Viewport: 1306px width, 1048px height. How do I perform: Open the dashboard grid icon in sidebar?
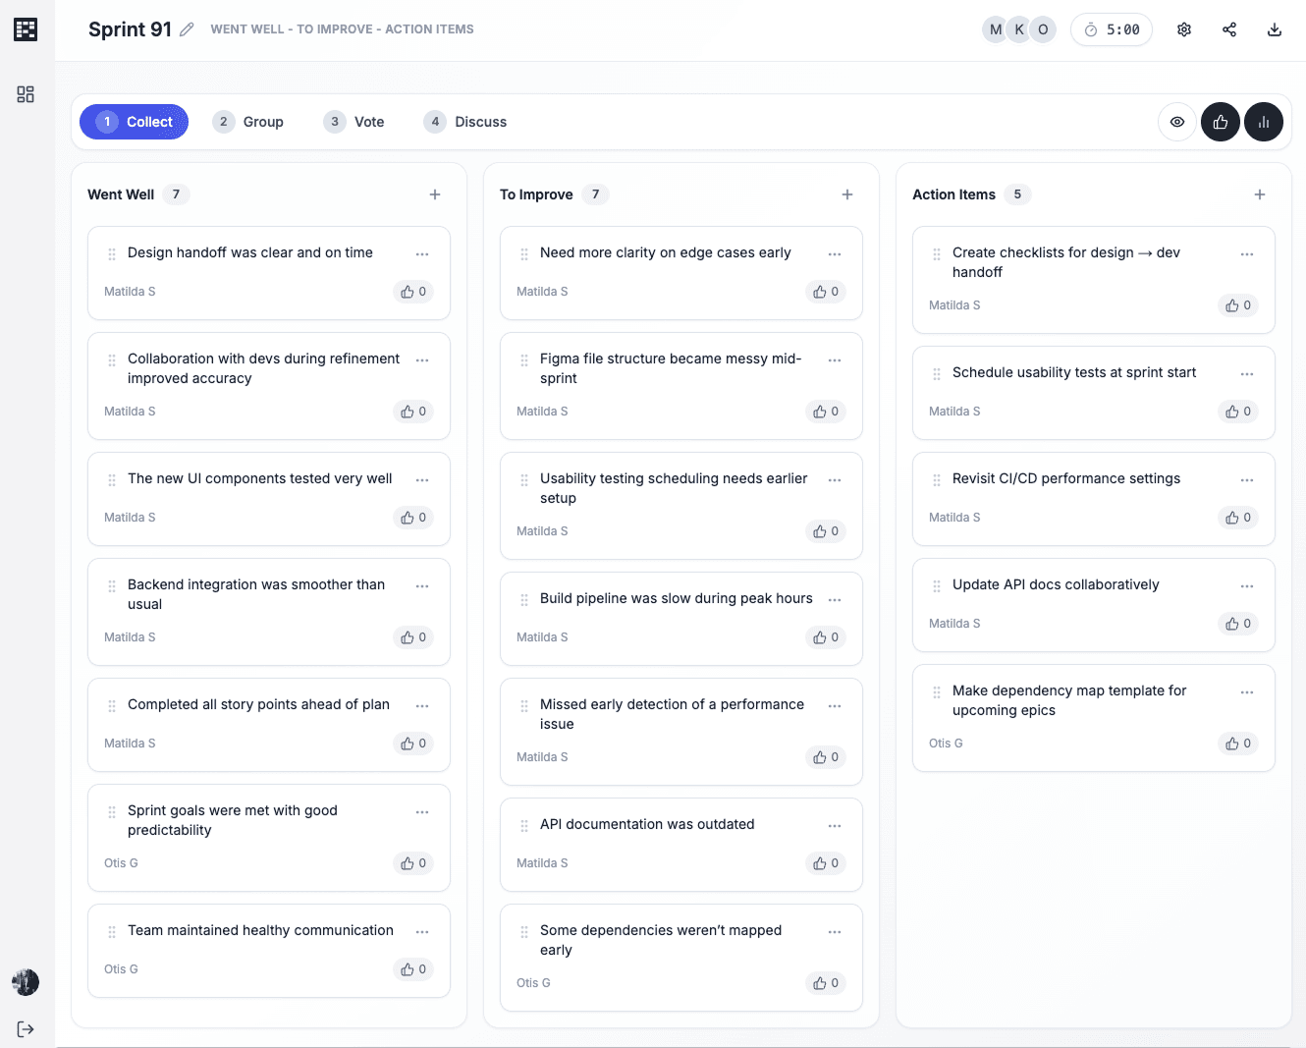pos(26,94)
